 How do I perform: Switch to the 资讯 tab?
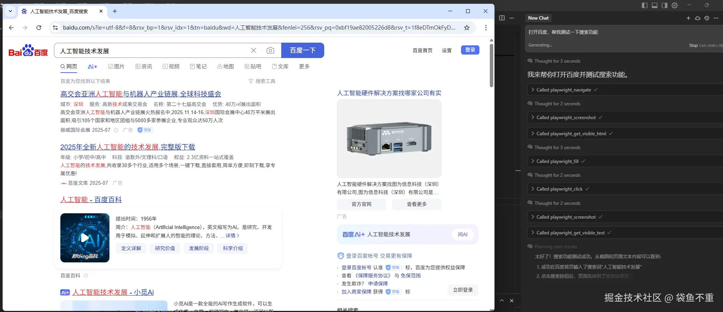(x=144, y=66)
